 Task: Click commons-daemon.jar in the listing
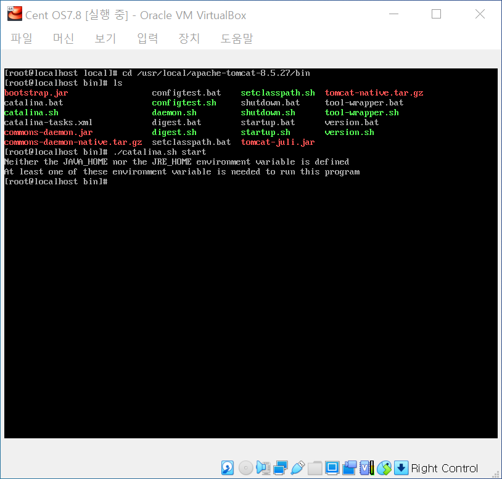48,133
